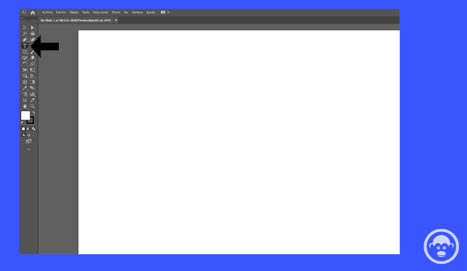Screen dimensions: 467x271
Task: Select the Rectangle tool
Action: pyautogui.click(x=25, y=51)
